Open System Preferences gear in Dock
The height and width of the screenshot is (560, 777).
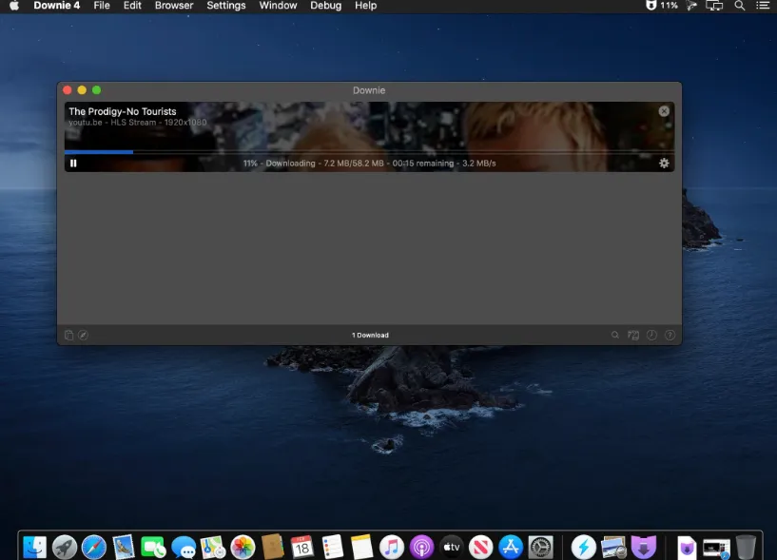click(540, 547)
